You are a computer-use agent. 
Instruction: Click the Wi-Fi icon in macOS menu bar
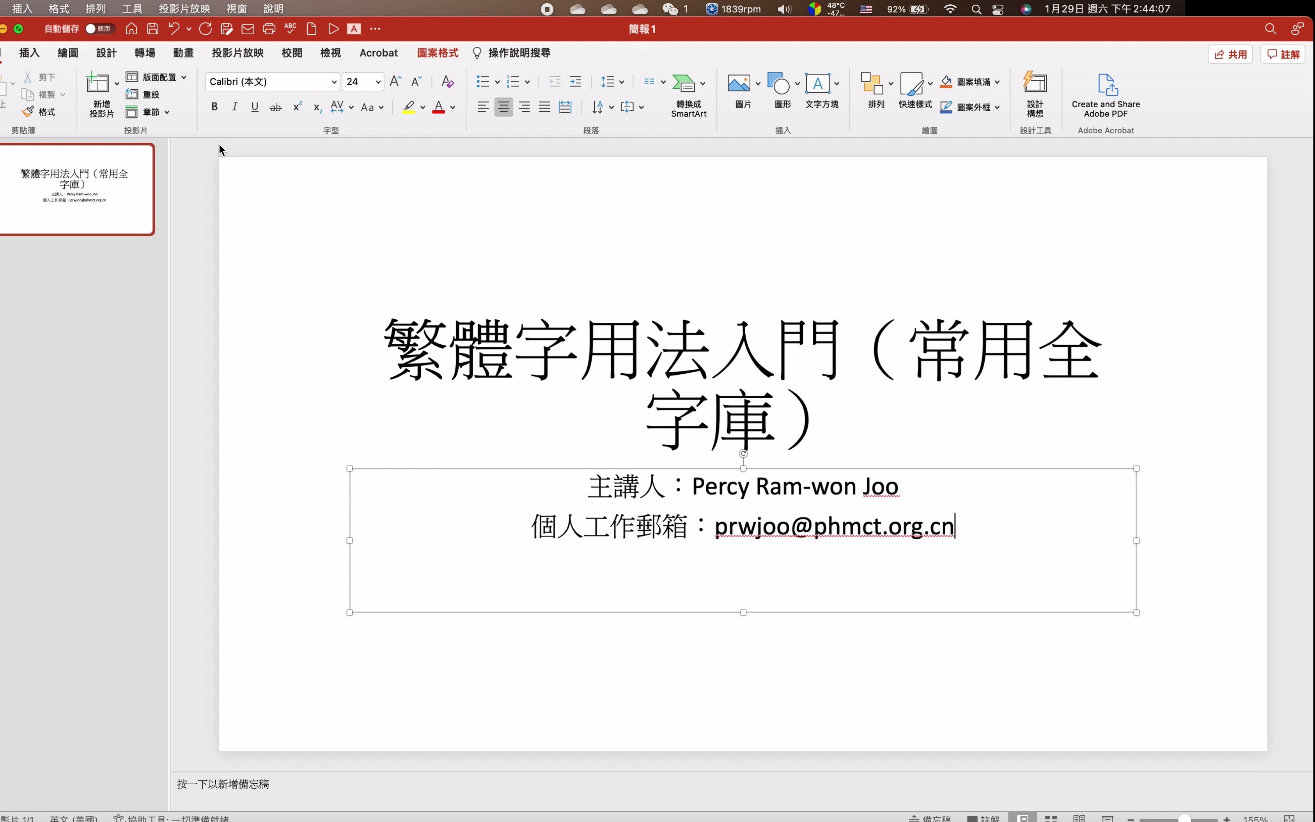tap(950, 9)
